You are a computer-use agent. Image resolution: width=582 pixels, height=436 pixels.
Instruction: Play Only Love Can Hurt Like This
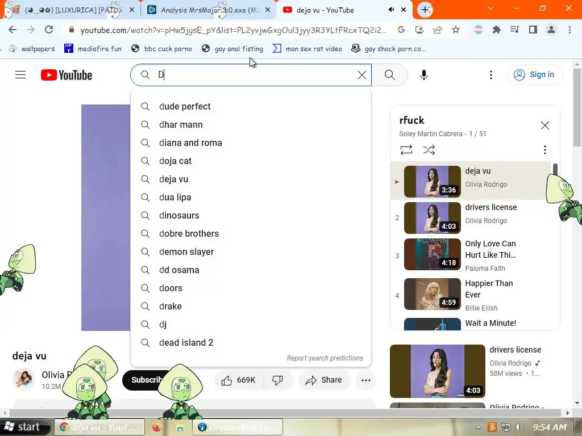click(x=471, y=256)
